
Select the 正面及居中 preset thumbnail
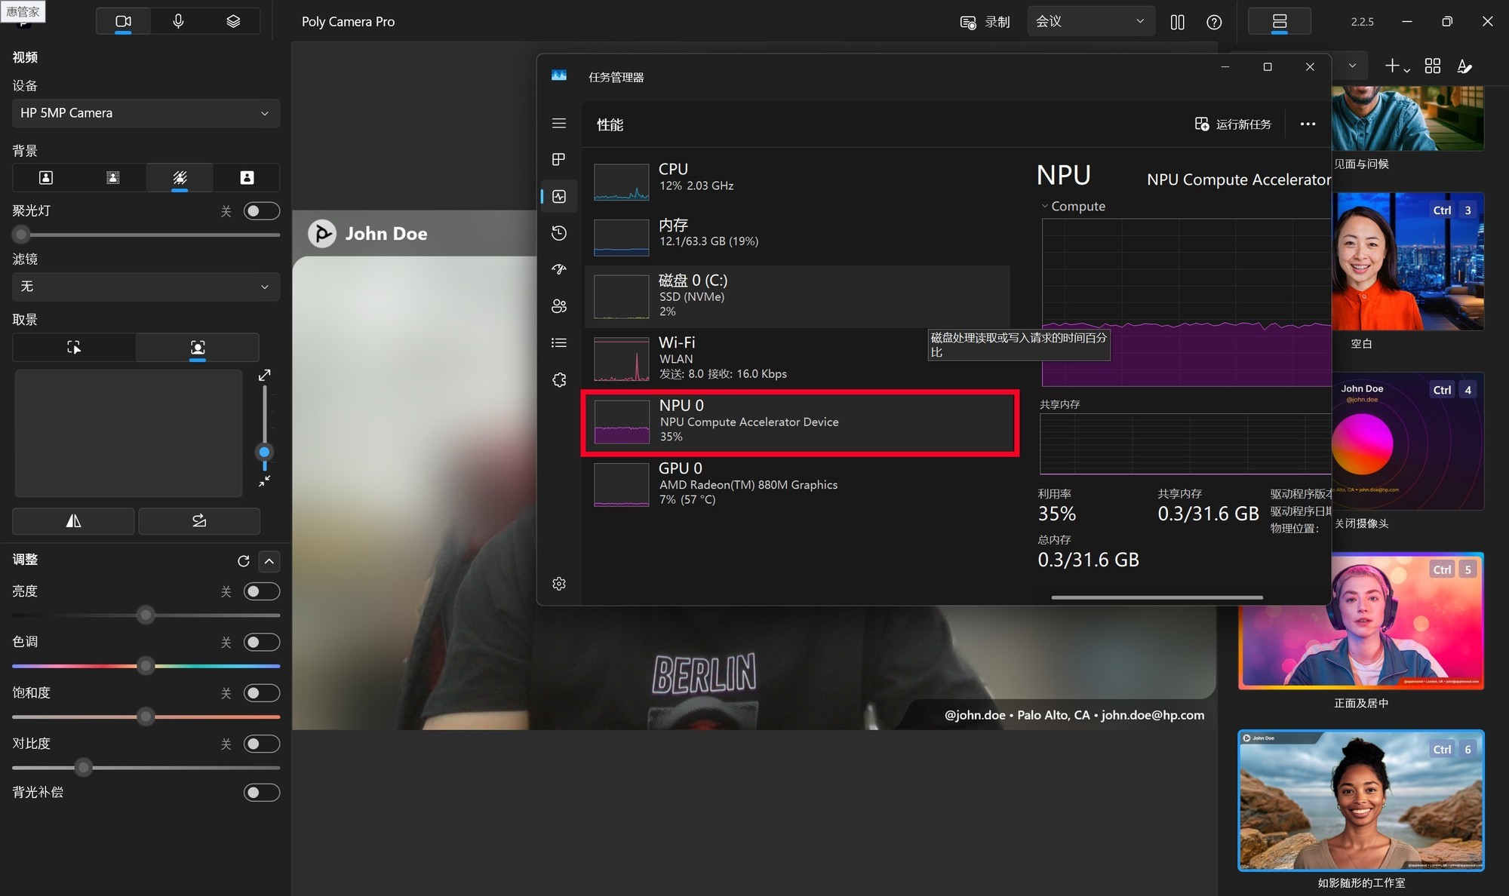click(x=1361, y=621)
